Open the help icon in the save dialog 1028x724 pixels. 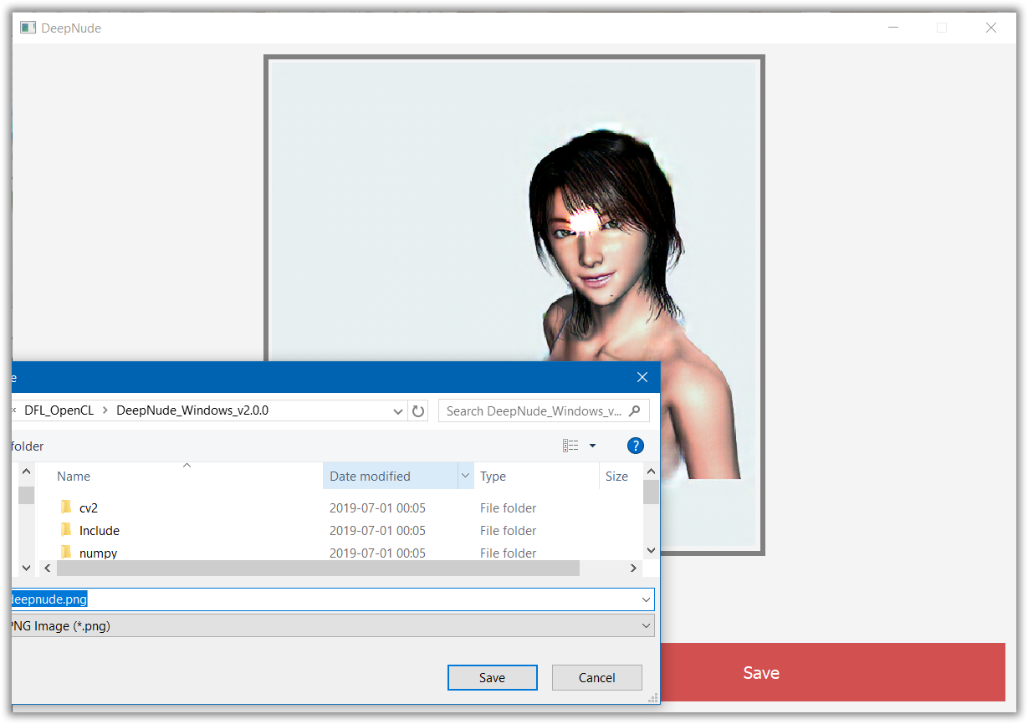pos(636,446)
